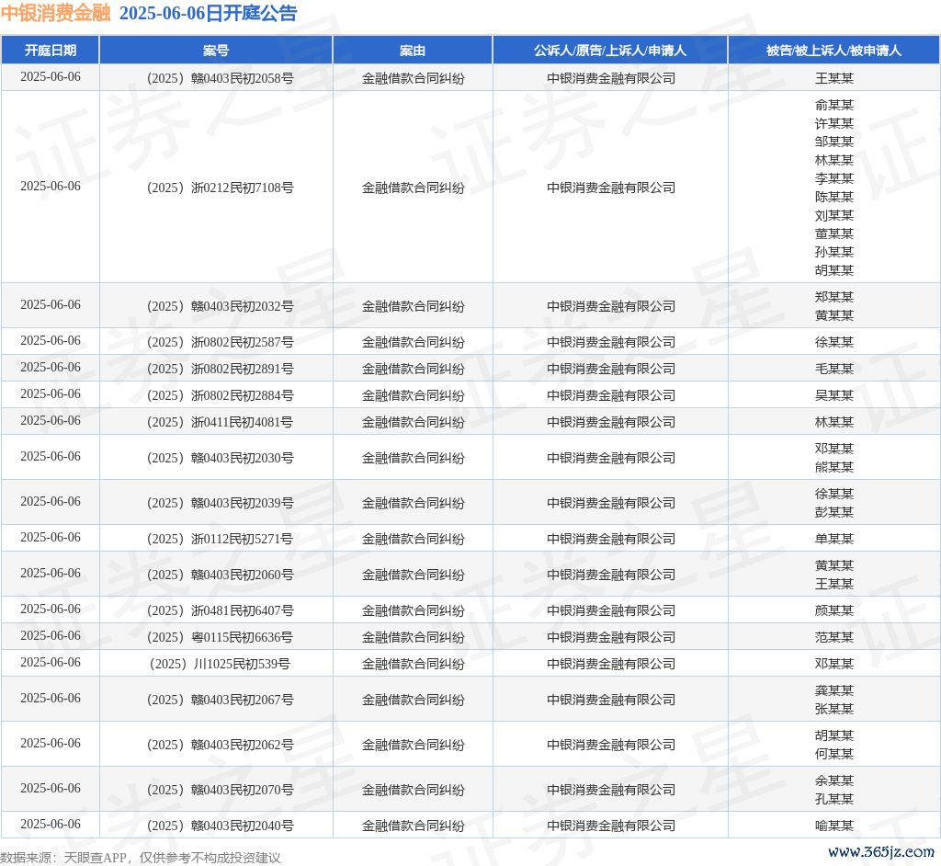Click defendant 邹某某

point(834,142)
